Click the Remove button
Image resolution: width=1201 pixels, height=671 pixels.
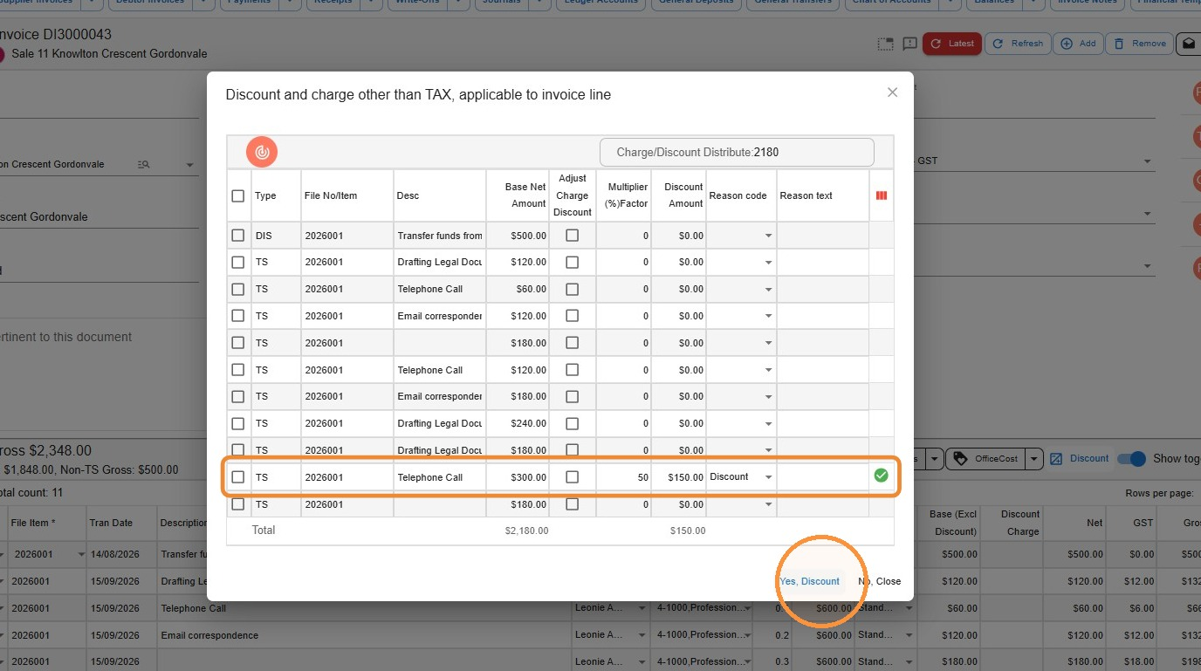(x=1140, y=44)
